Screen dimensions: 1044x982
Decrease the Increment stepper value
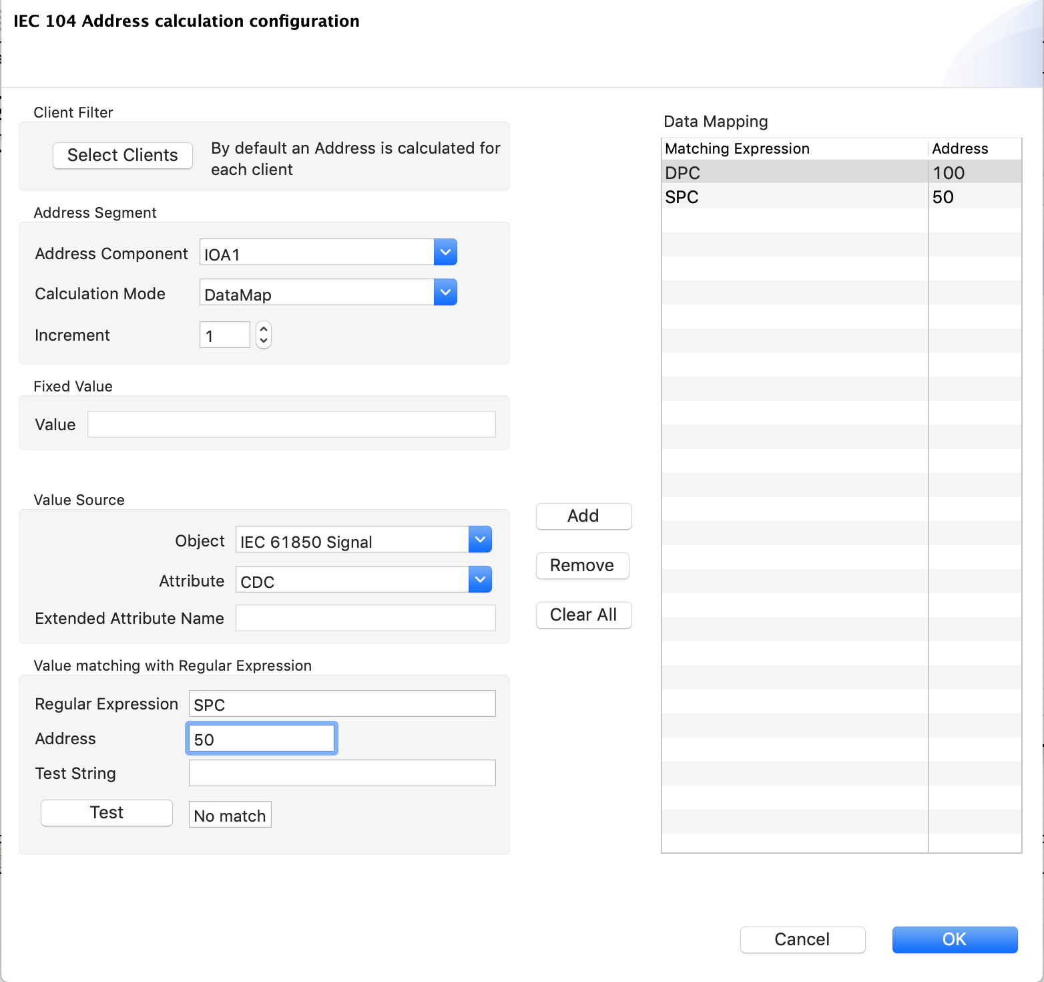(x=264, y=341)
